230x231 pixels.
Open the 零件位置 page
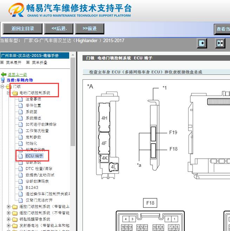point(33,105)
